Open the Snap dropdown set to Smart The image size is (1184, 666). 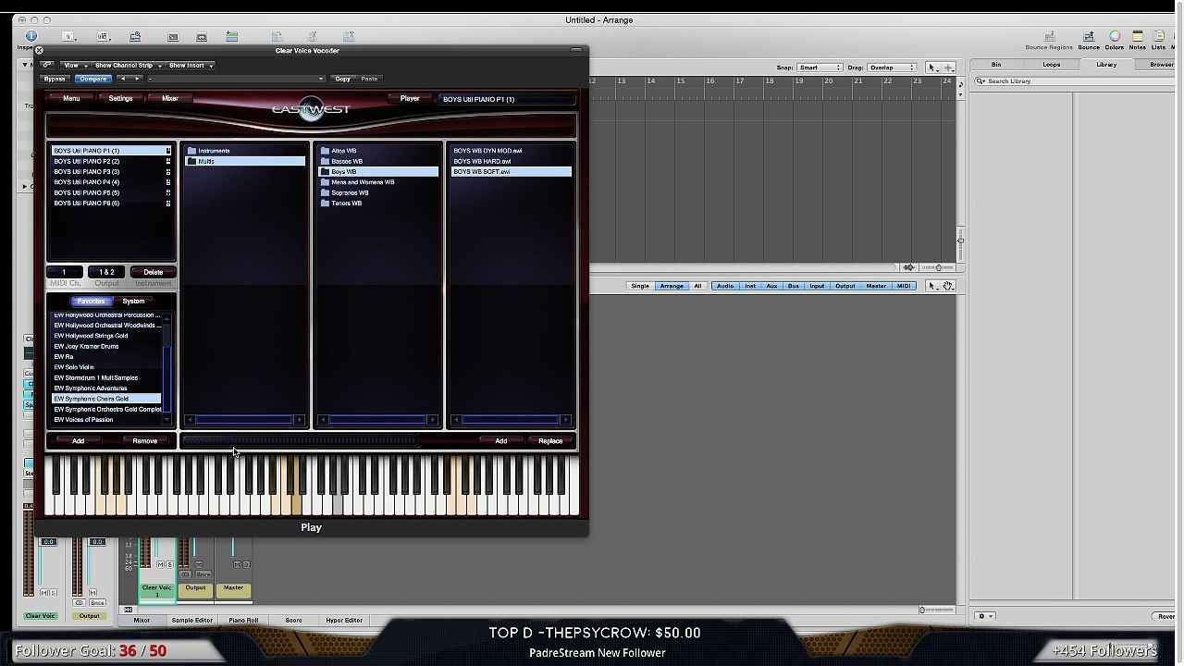click(820, 68)
